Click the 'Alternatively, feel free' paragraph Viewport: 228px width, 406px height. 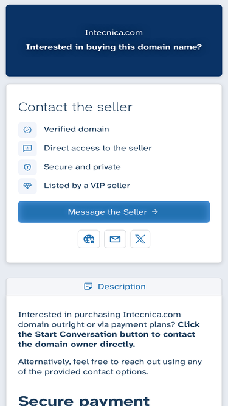[110, 366]
